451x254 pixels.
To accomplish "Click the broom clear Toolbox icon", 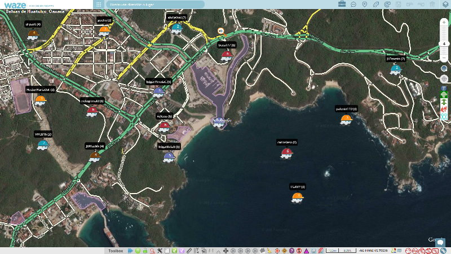I will (x=269, y=251).
